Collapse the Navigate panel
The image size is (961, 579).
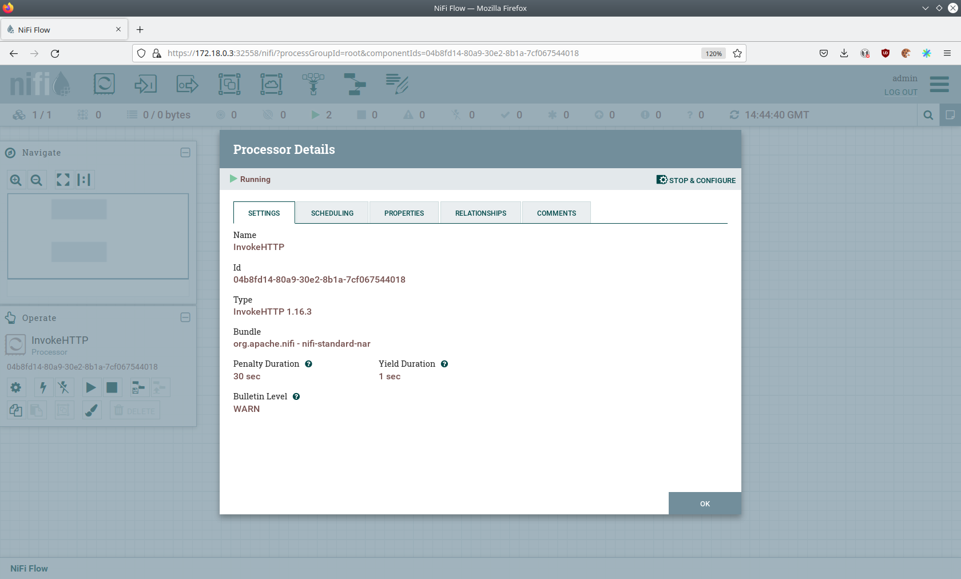(x=185, y=153)
